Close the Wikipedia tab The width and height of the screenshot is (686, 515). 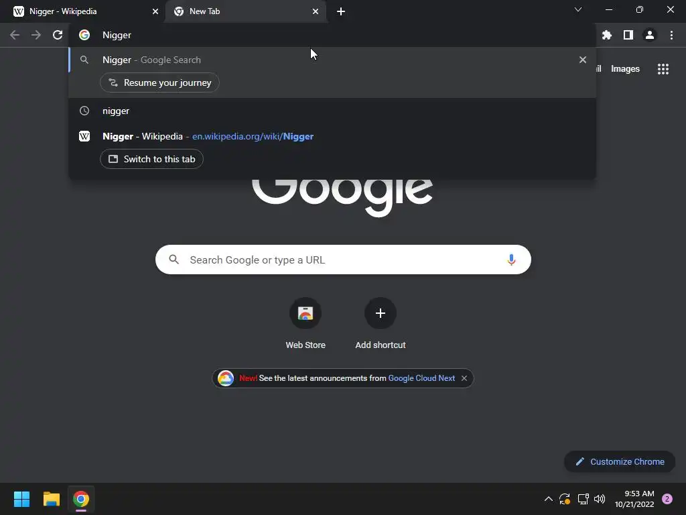point(155,11)
